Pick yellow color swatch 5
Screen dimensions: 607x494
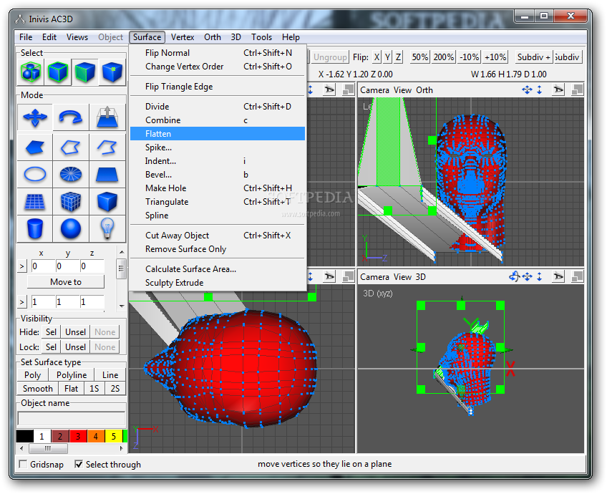pyautogui.click(x=113, y=436)
